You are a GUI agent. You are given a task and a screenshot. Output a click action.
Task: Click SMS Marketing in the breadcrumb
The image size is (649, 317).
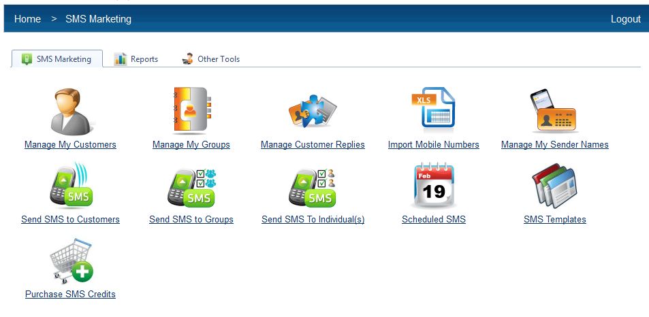[99, 19]
